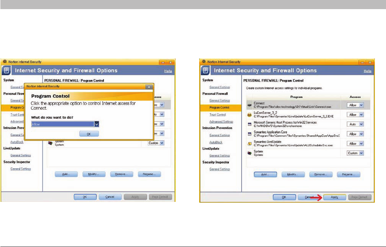Click the LuComServer_3_2 program icon
This screenshot has width=386, height=247.
coord(250,115)
